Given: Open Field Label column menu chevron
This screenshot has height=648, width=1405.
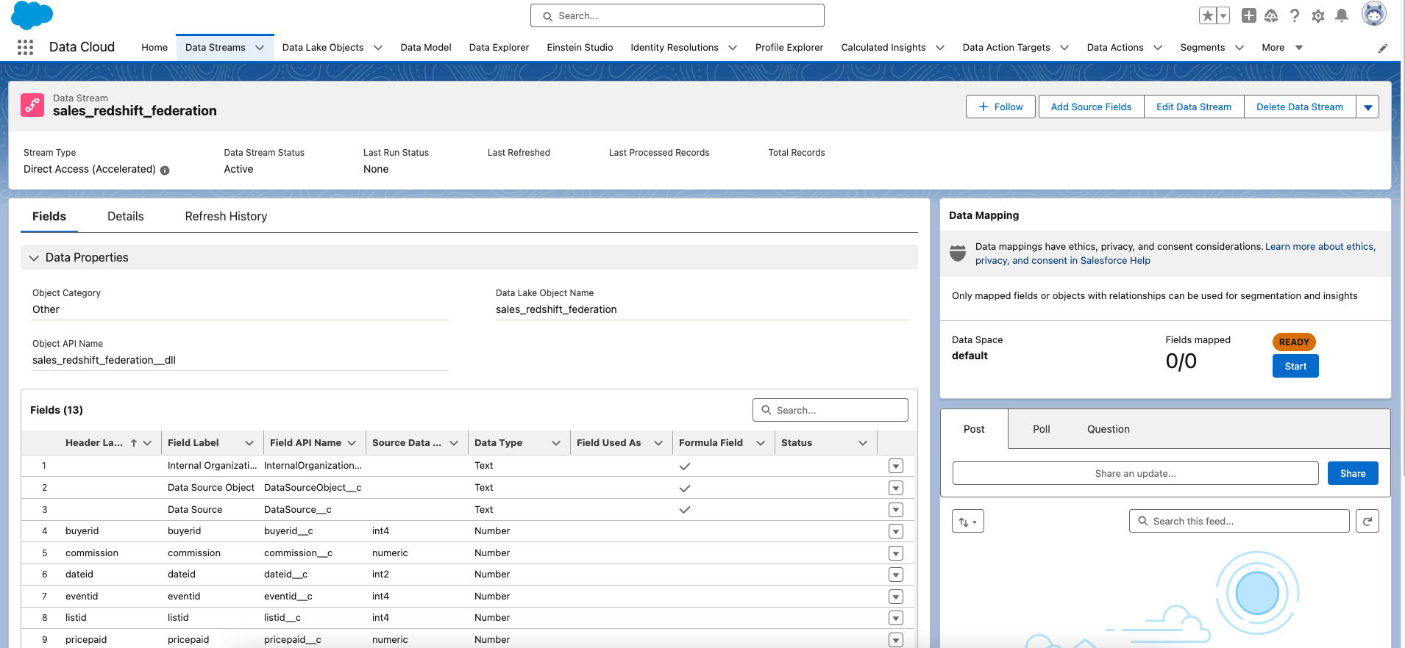Looking at the screenshot, I should pyautogui.click(x=249, y=443).
